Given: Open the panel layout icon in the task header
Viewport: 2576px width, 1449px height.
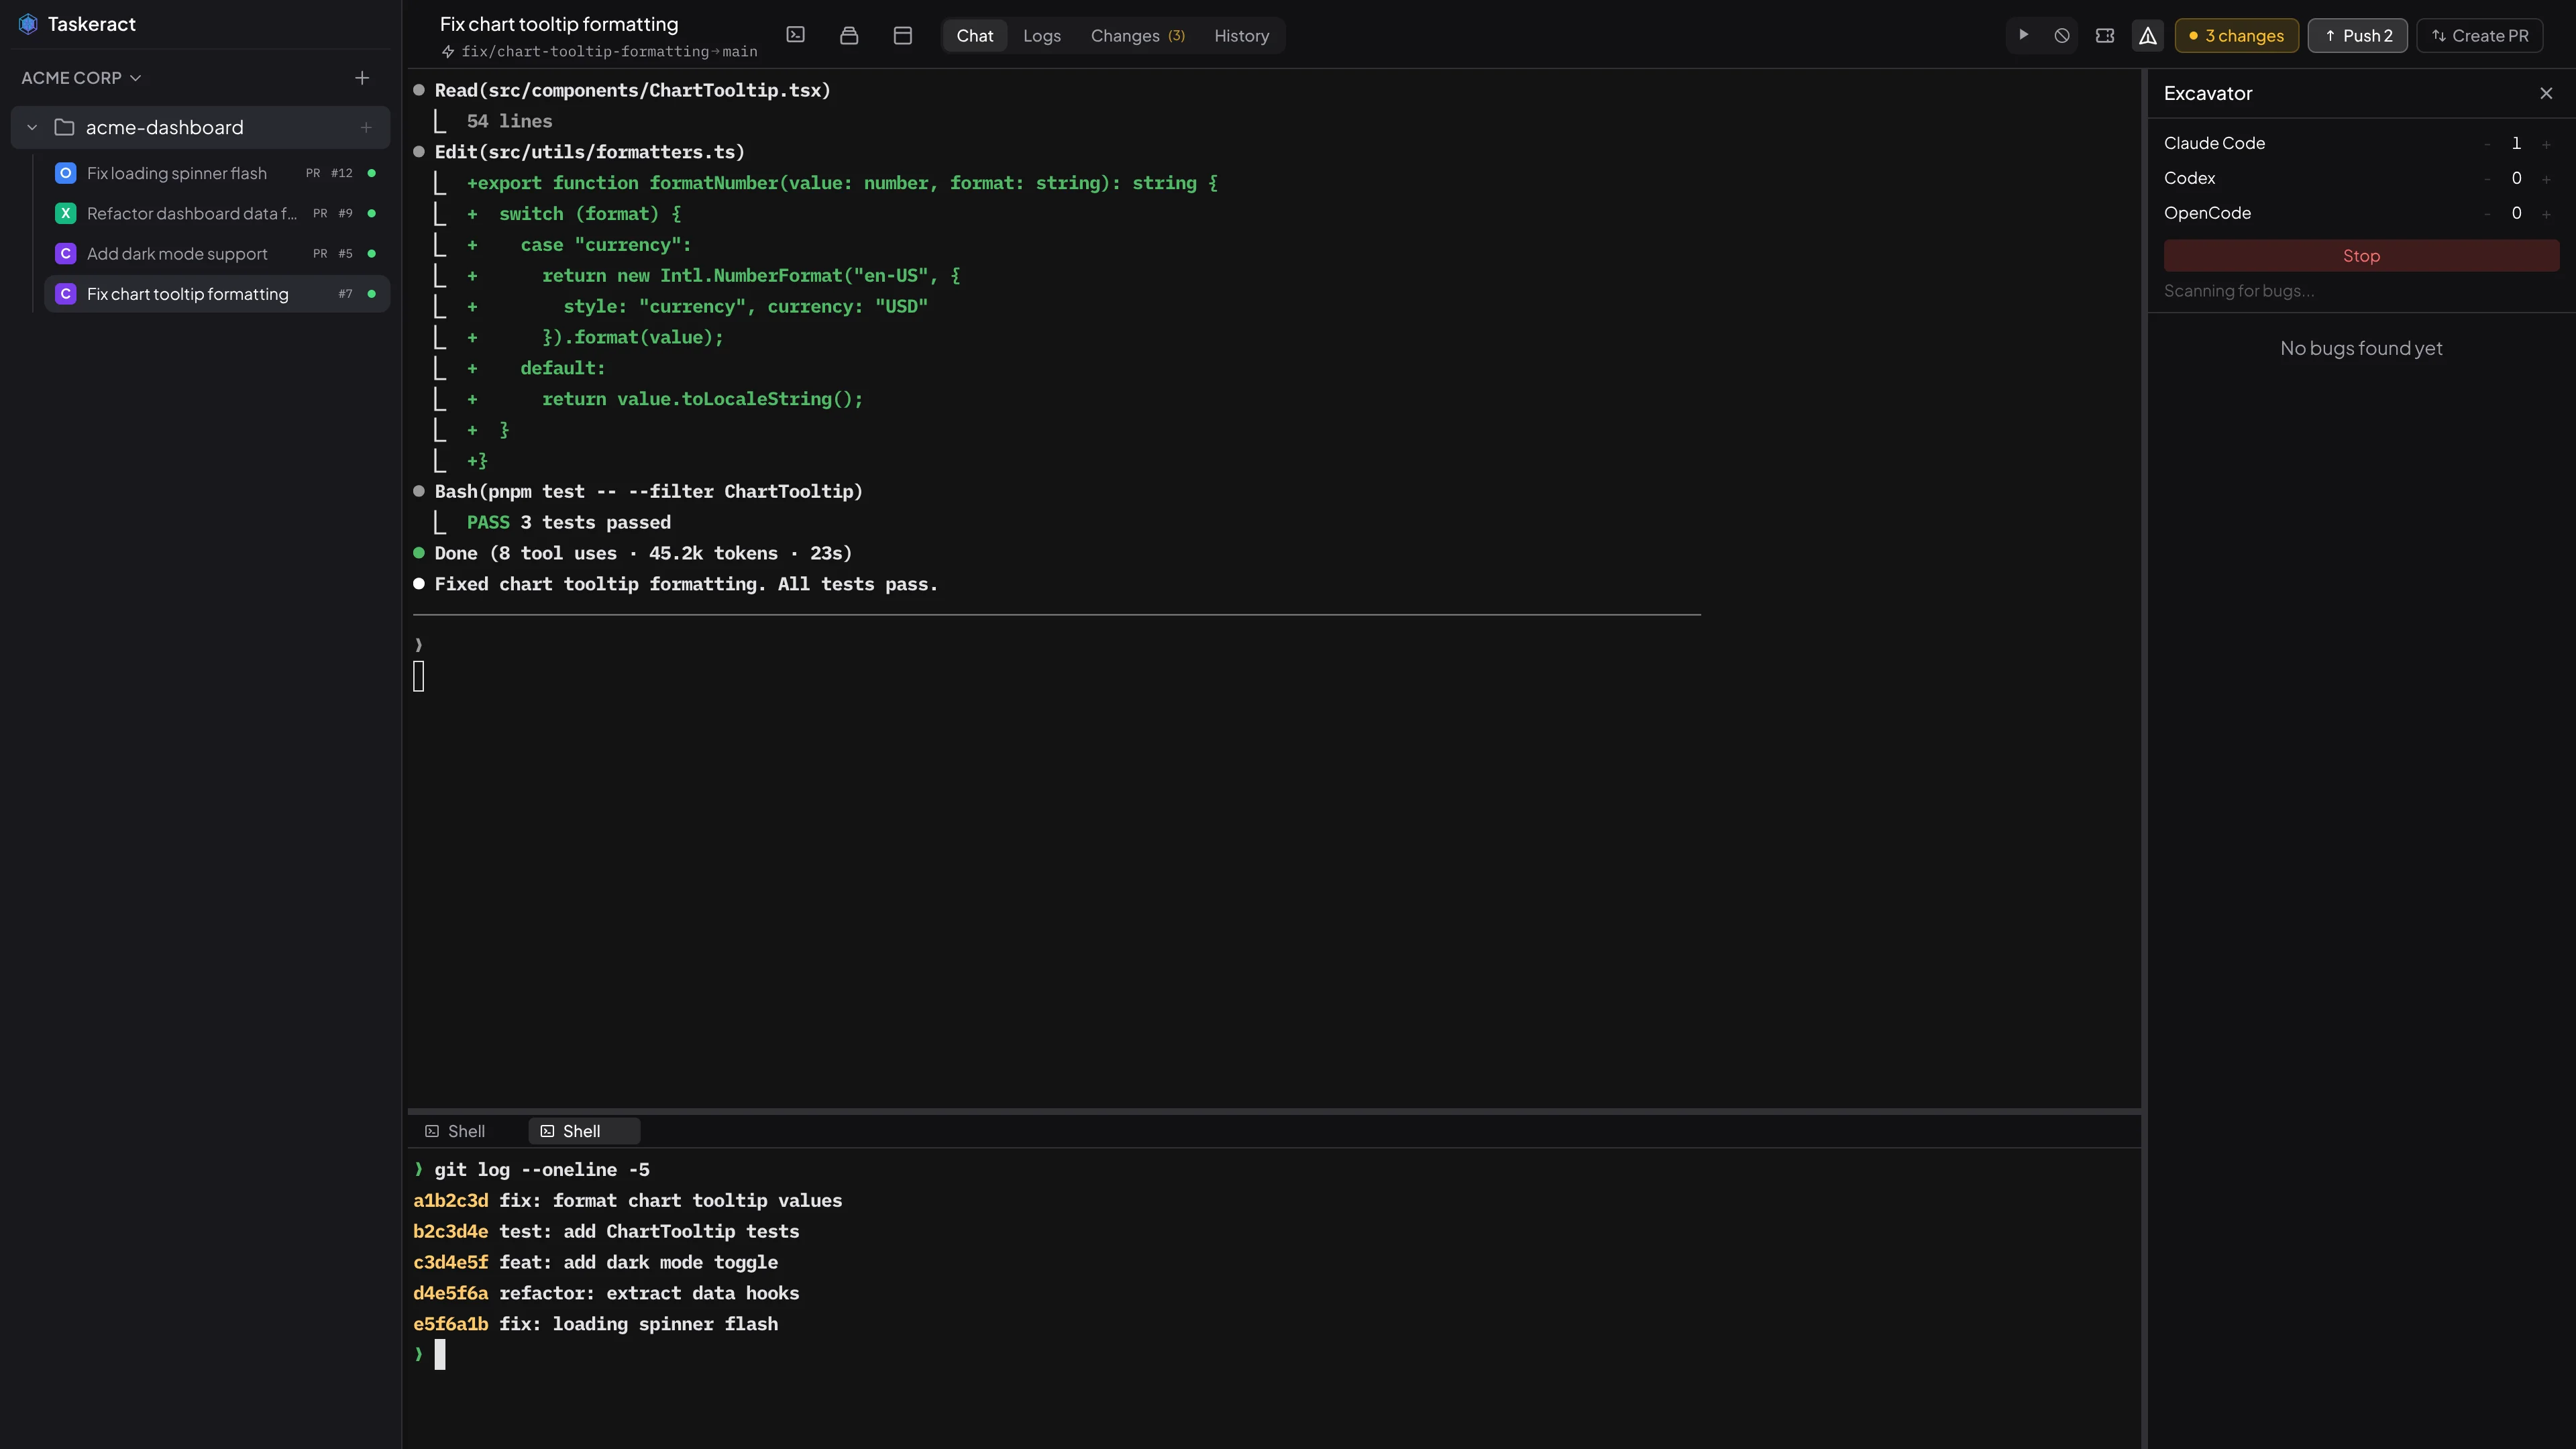Looking at the screenshot, I should point(901,35).
